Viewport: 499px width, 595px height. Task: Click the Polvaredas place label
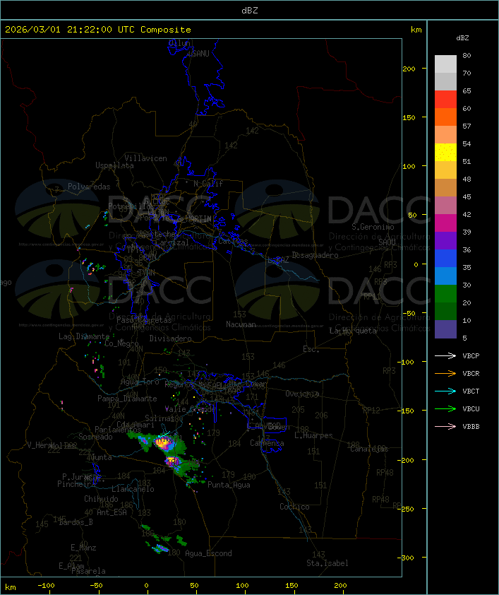(x=89, y=187)
